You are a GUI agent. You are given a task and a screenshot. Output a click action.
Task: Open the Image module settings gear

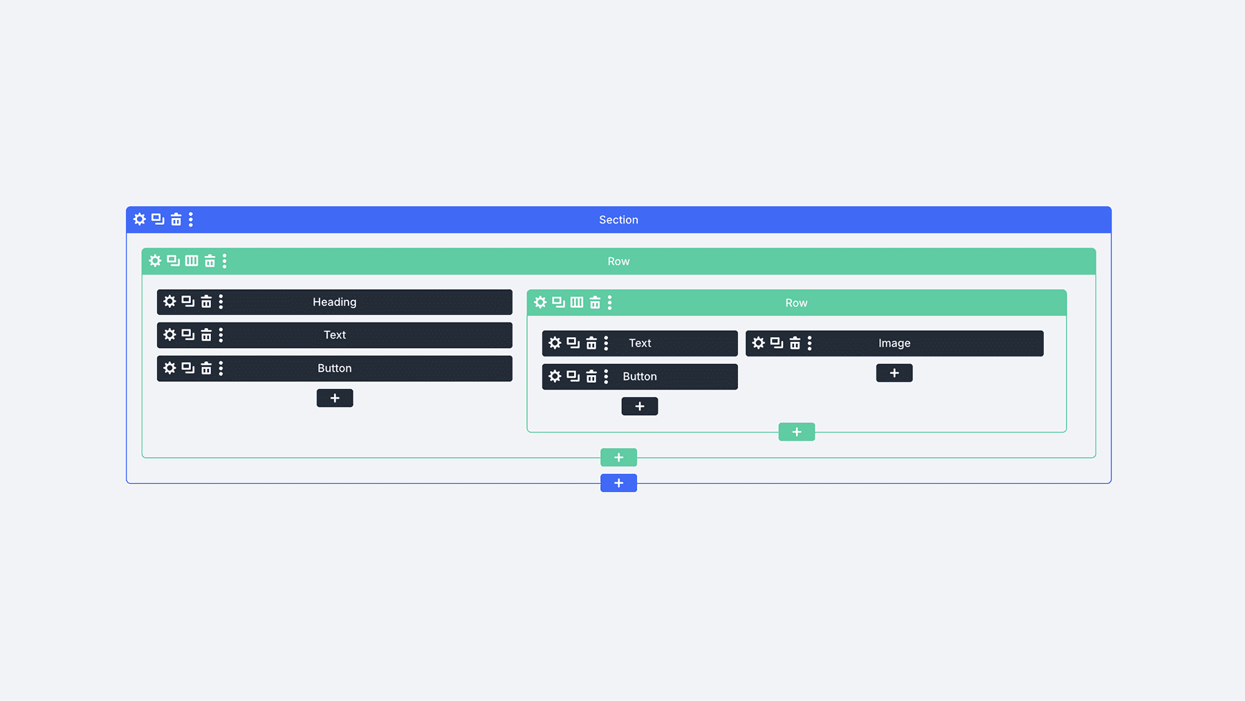pyautogui.click(x=759, y=343)
